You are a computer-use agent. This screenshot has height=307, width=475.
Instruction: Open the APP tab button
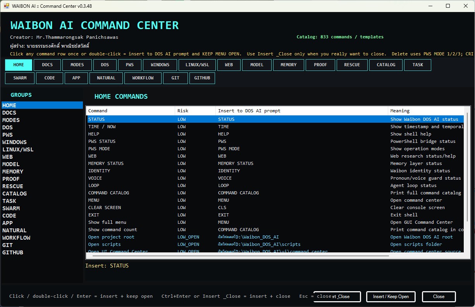(76, 78)
